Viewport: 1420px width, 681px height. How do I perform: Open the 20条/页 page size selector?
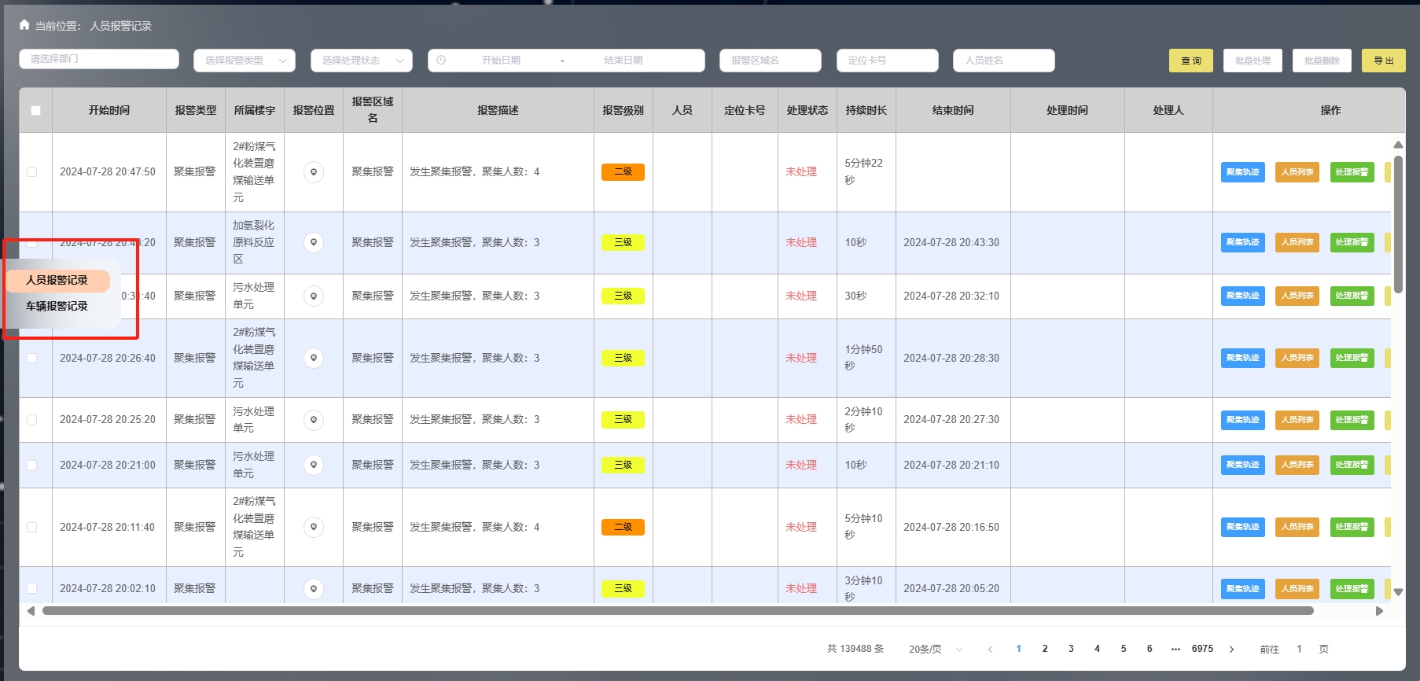[x=935, y=650]
